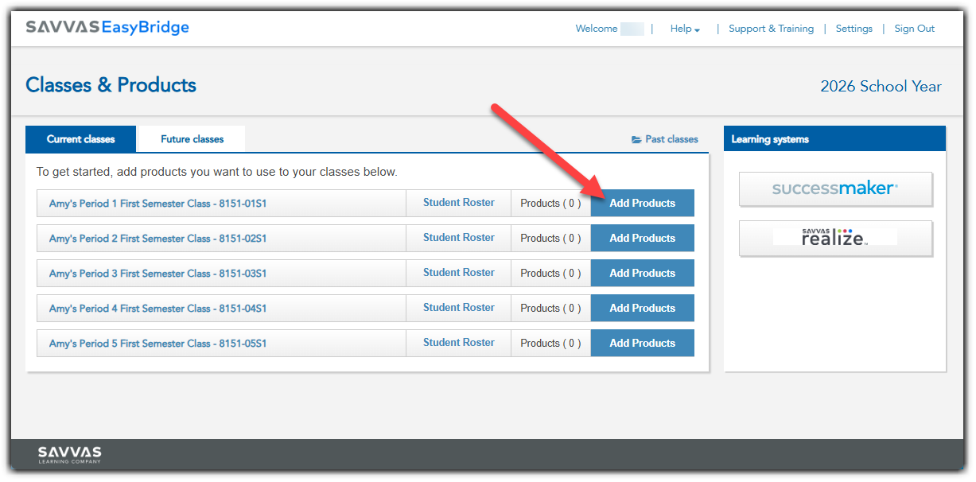Select Amy's Period 2 class name row

[x=159, y=237]
